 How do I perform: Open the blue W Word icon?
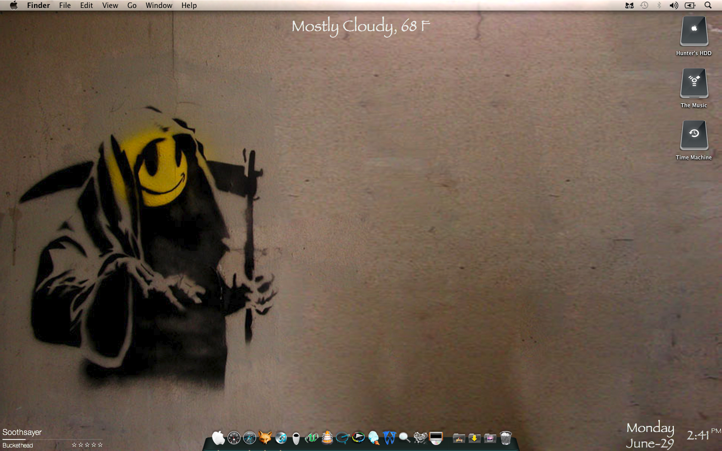coord(389,438)
